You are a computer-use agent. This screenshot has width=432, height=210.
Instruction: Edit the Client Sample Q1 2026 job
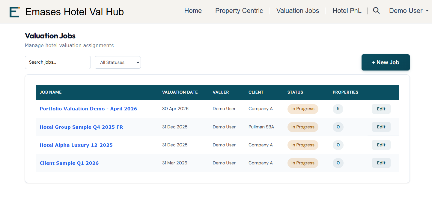[381, 163]
